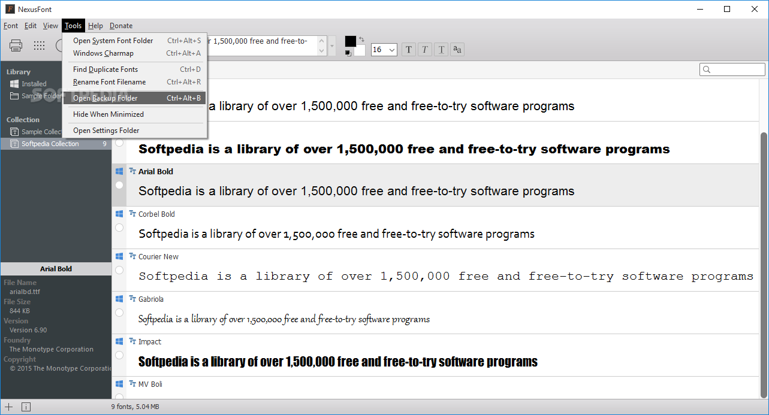Click the TrueType icon next to MV Boli
Viewport: 769px width, 415px height.
[x=132, y=384]
